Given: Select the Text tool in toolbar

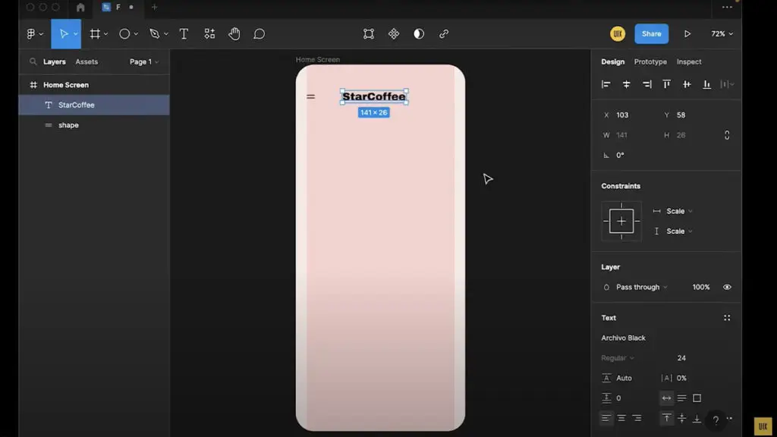Looking at the screenshot, I should pos(184,34).
